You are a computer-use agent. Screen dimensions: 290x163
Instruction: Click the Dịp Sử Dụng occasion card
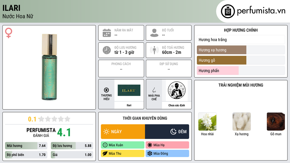169,68
